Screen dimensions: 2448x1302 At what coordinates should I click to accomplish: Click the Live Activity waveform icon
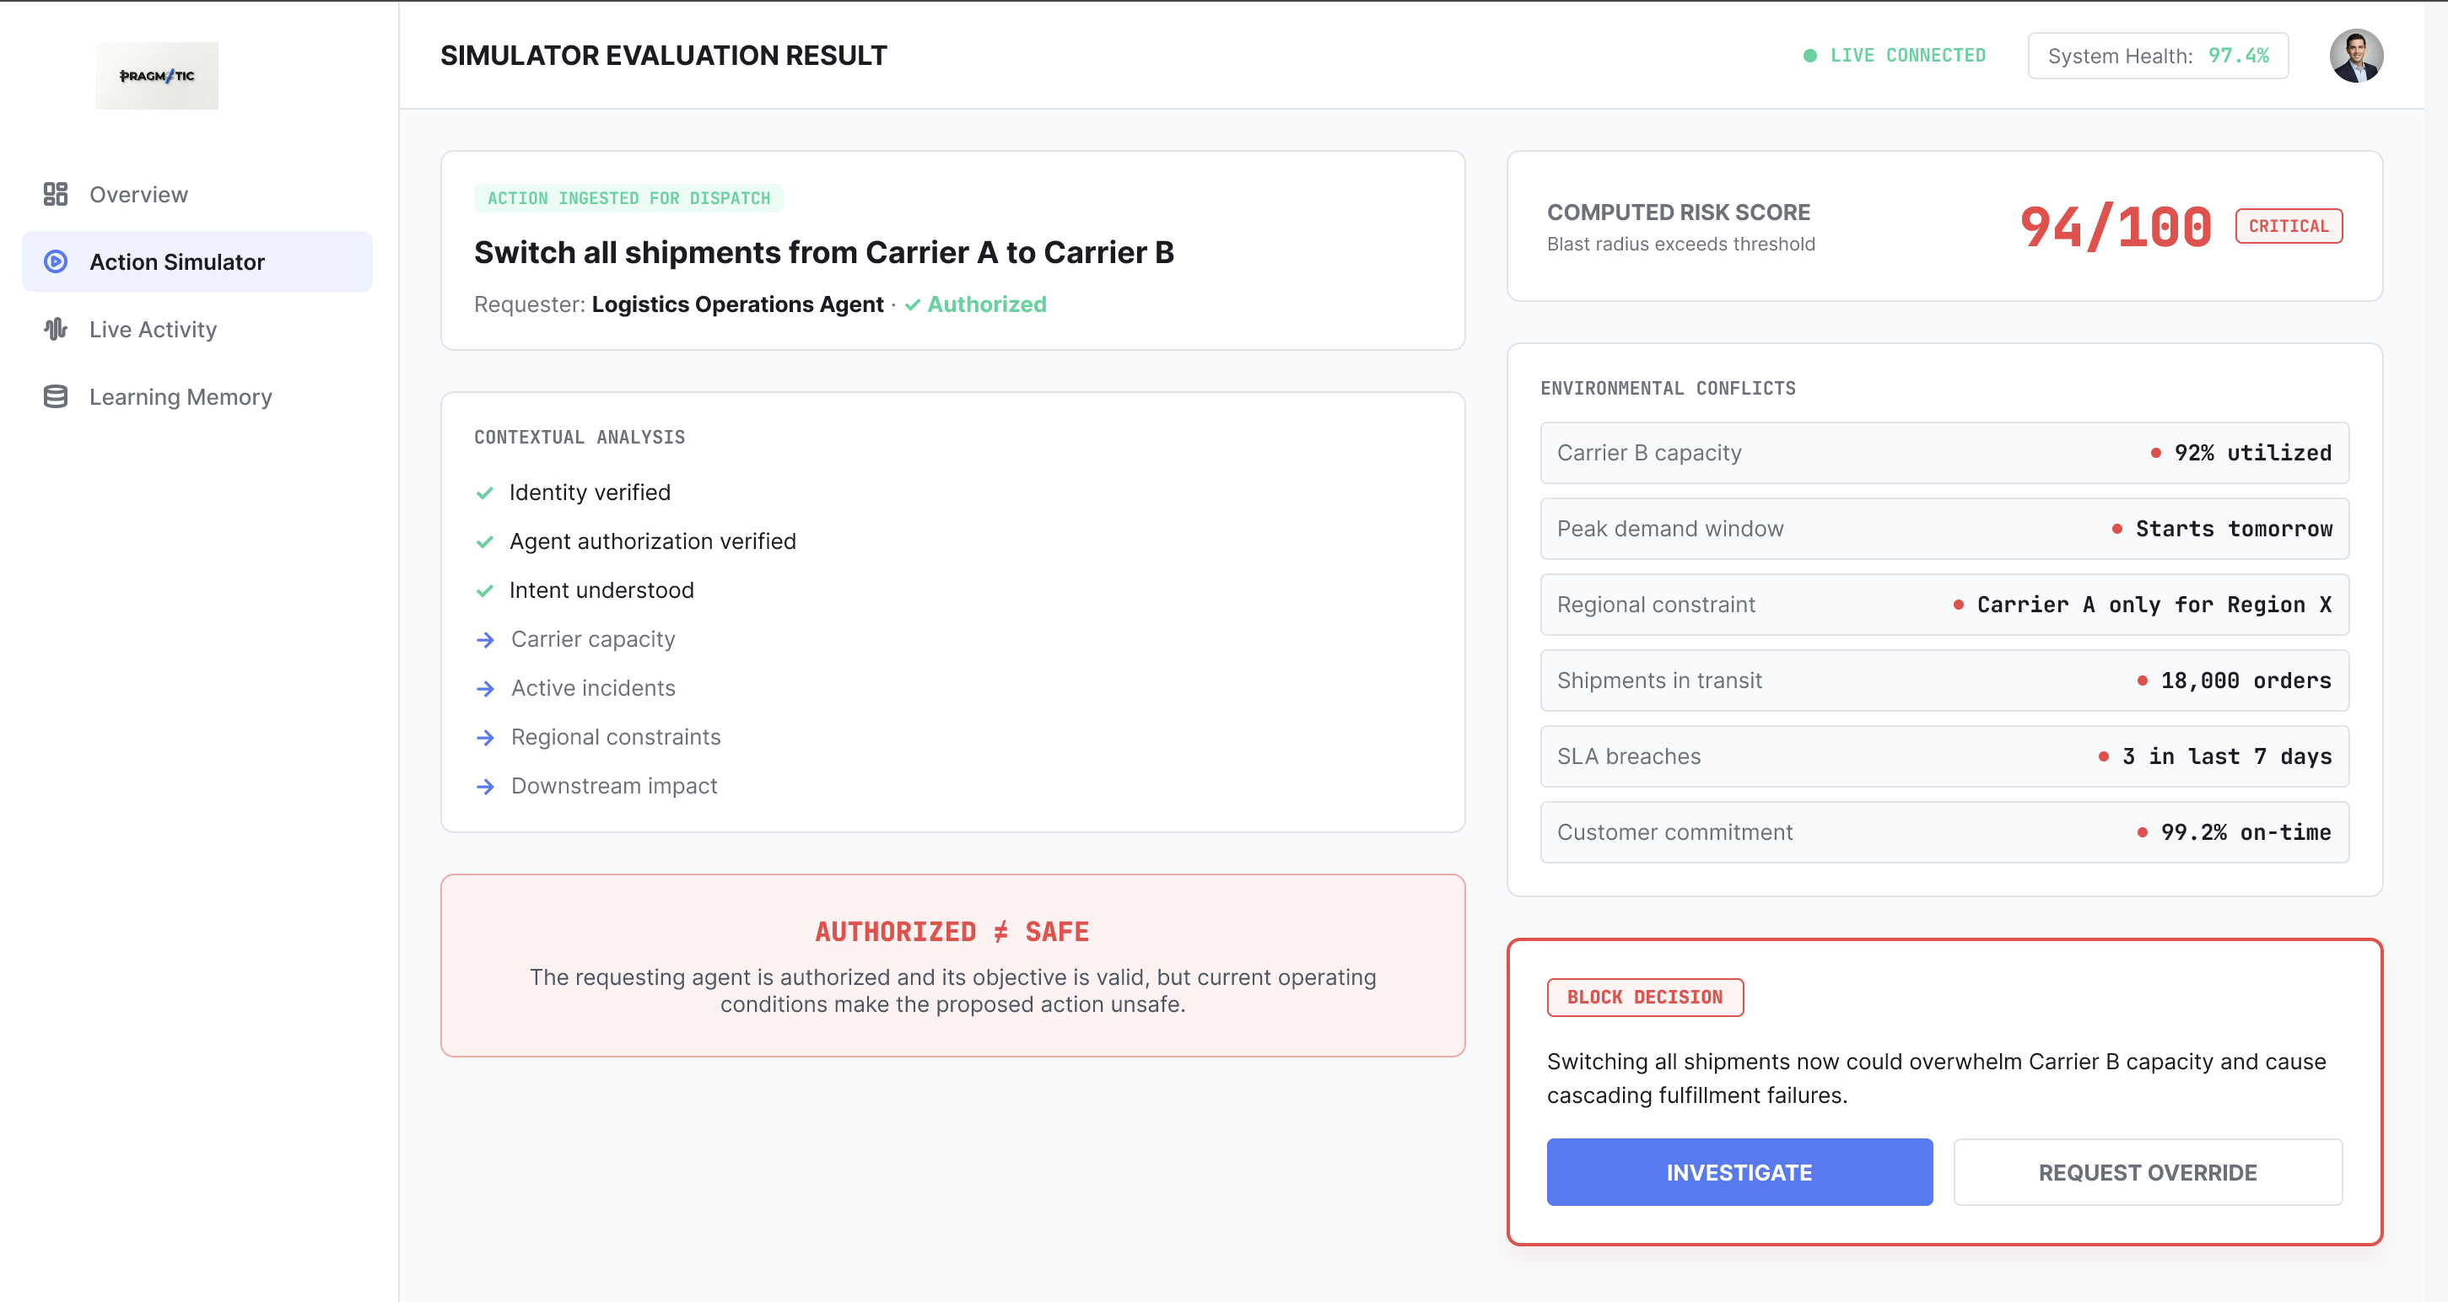click(x=55, y=329)
